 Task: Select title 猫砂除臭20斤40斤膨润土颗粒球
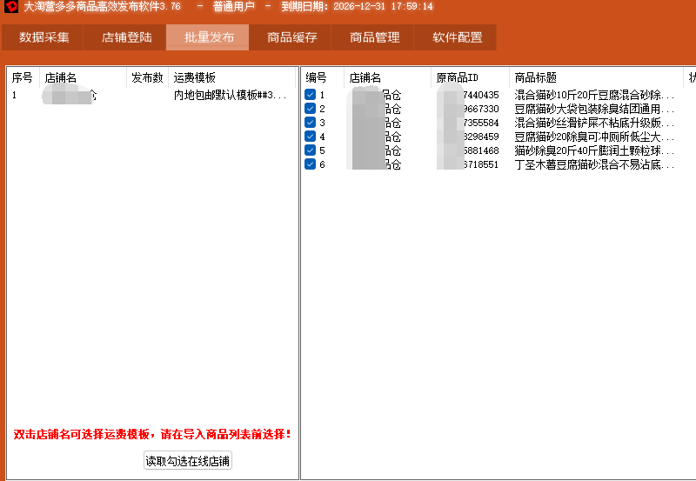coord(594,150)
